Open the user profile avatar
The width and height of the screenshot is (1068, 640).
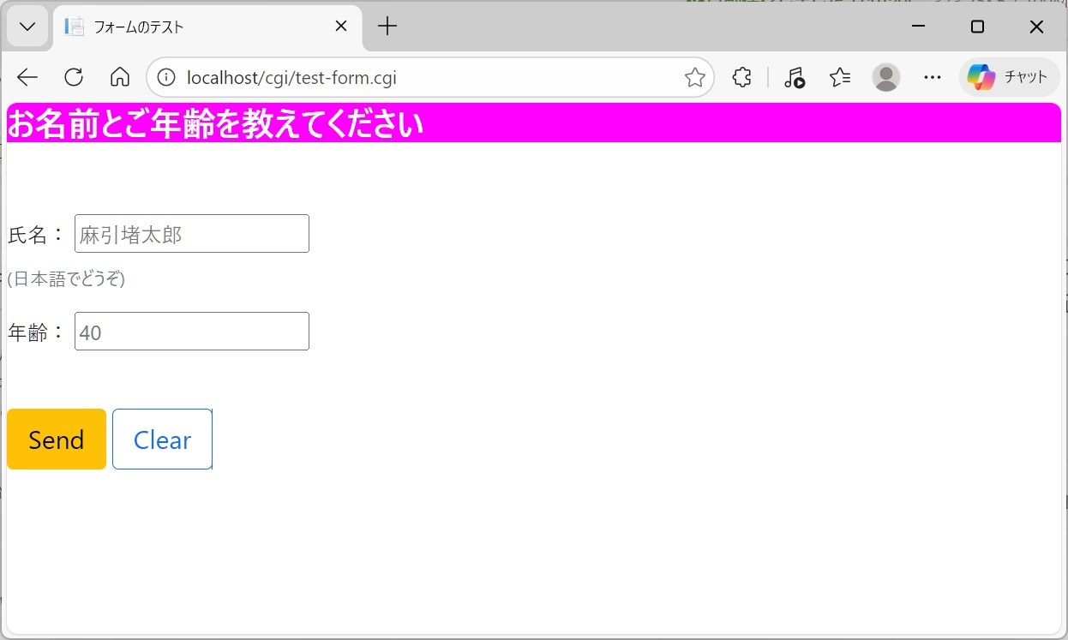coord(885,78)
